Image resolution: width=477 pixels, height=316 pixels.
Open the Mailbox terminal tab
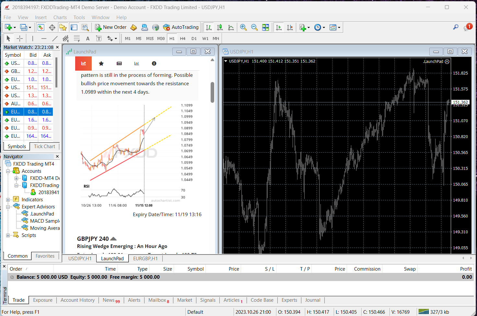tap(158, 300)
